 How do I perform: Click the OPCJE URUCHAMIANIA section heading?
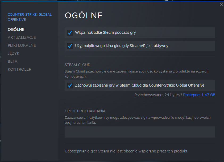[x=85, y=111]
